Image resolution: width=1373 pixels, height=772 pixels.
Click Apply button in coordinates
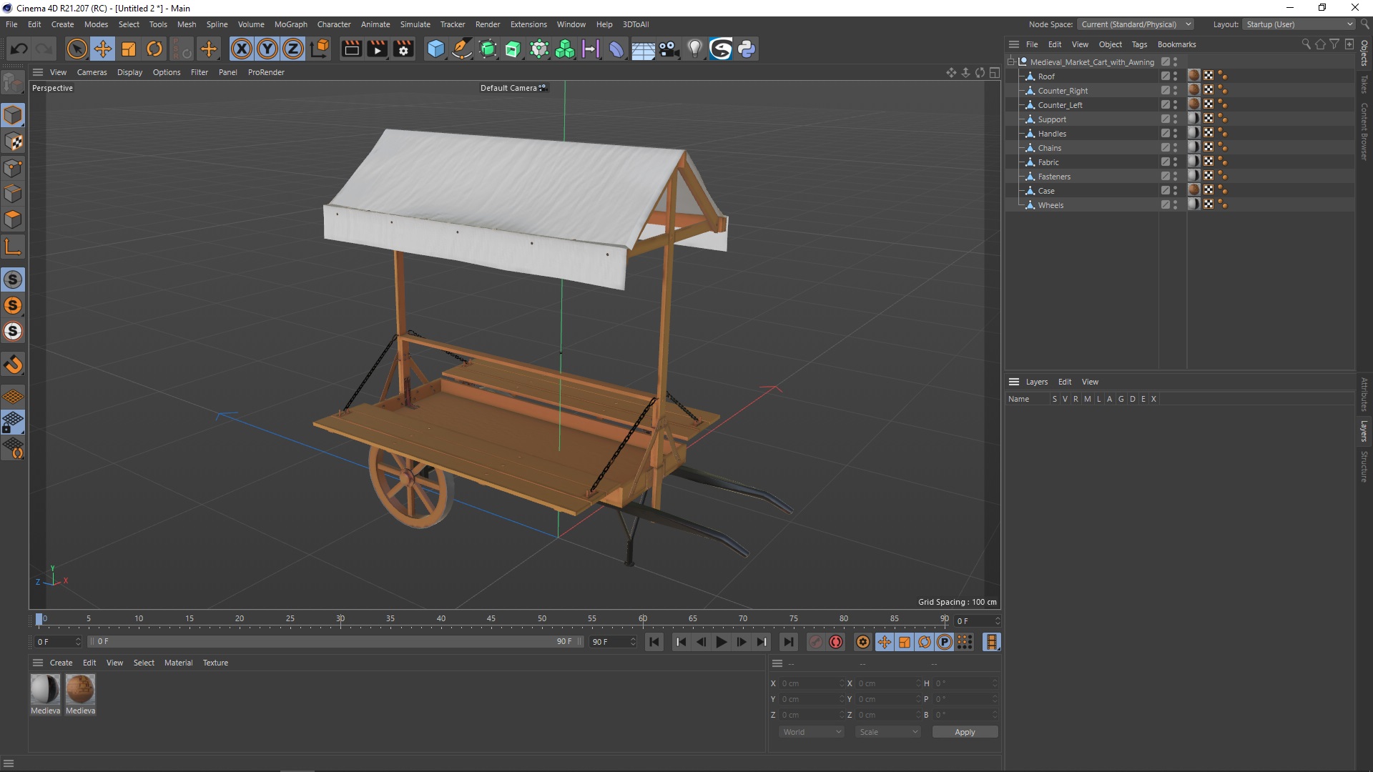(965, 732)
